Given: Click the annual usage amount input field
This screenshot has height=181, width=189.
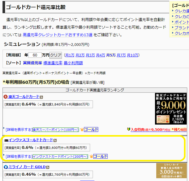Looking at the screenshot, I should pyautogui.click(x=35, y=55).
